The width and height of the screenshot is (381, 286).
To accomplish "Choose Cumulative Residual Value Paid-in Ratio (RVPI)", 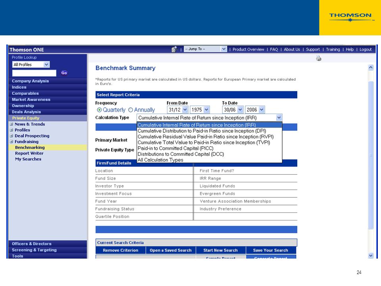I will click(x=209, y=137).
